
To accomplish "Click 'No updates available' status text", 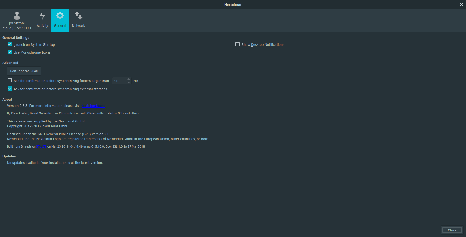I will click(x=55, y=163).
